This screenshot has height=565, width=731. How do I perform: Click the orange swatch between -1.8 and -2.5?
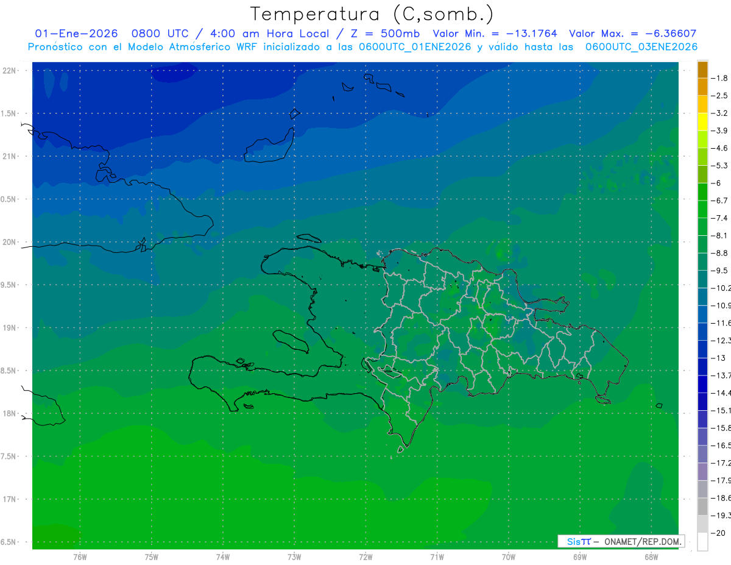tap(702, 87)
